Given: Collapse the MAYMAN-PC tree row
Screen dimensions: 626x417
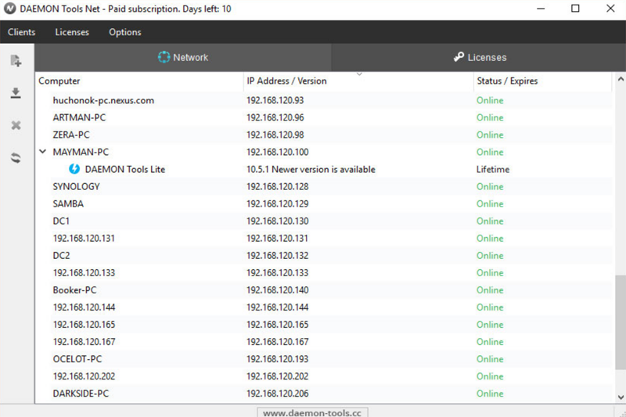Looking at the screenshot, I should point(43,152).
